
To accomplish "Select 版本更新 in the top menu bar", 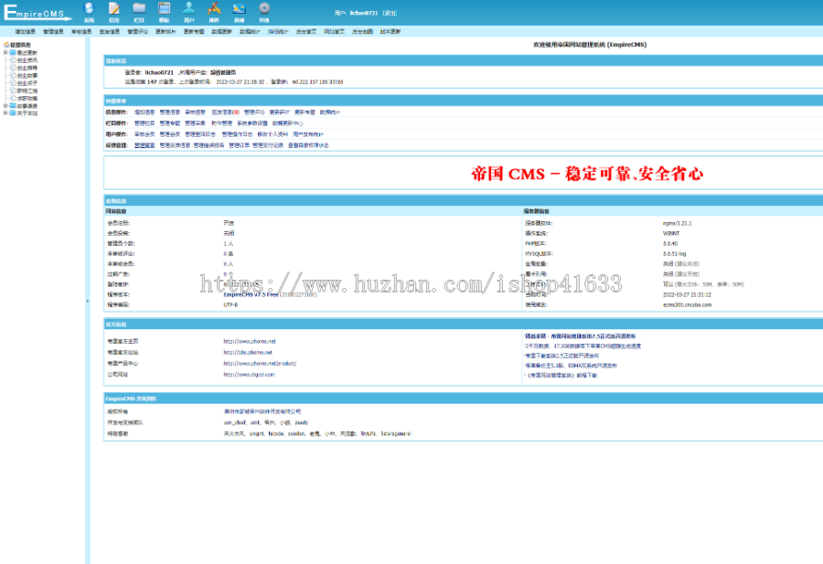I will tap(390, 31).
